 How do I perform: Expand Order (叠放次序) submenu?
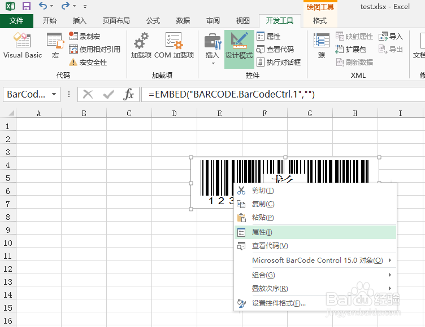[315, 289]
